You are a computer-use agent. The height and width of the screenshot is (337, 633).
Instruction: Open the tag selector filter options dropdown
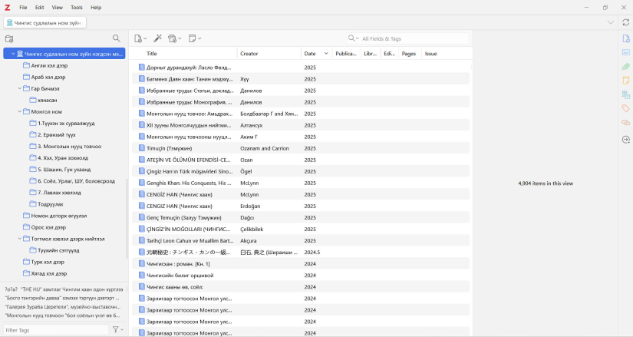(x=118, y=330)
